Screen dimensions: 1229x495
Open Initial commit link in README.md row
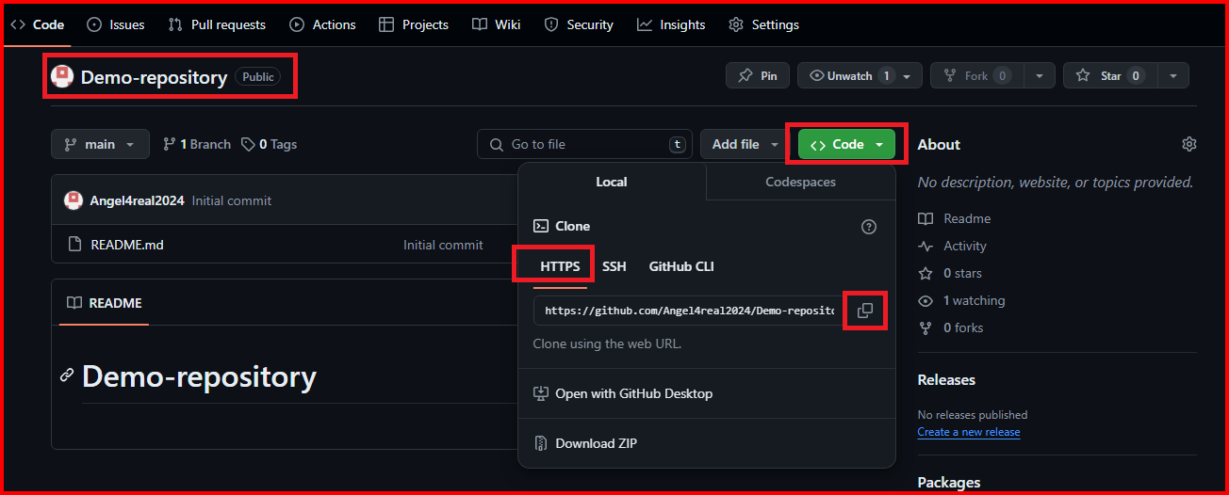coord(443,245)
